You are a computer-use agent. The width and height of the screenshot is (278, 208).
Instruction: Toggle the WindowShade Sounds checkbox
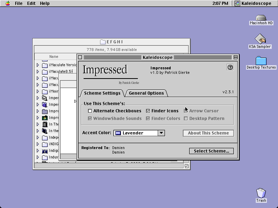tap(90, 119)
